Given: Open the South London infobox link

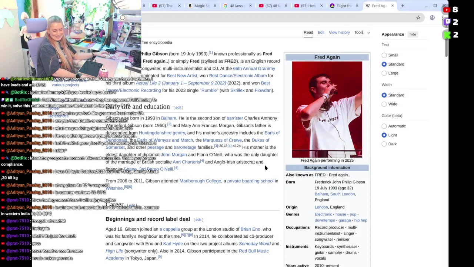Looking at the screenshot, I should click(343, 194).
